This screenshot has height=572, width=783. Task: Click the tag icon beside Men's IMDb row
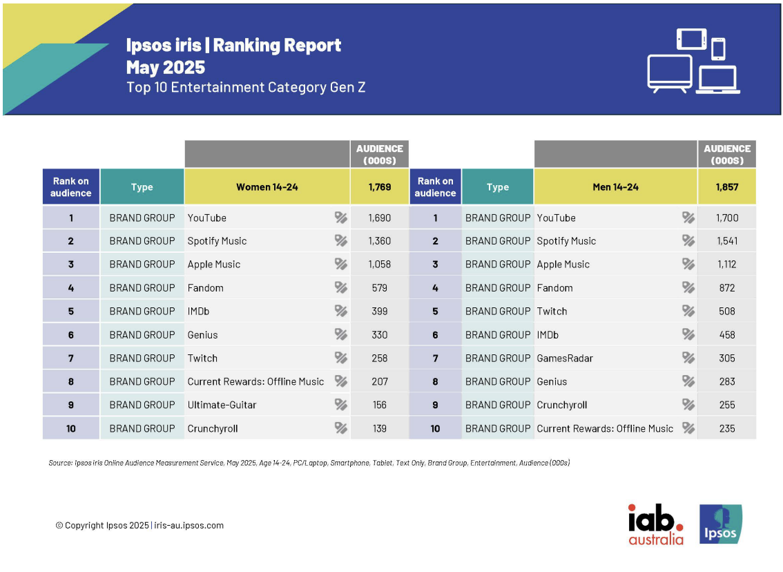tap(688, 334)
